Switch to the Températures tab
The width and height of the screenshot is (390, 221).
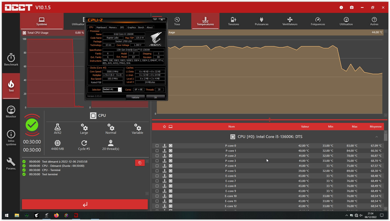pyautogui.click(x=205, y=21)
